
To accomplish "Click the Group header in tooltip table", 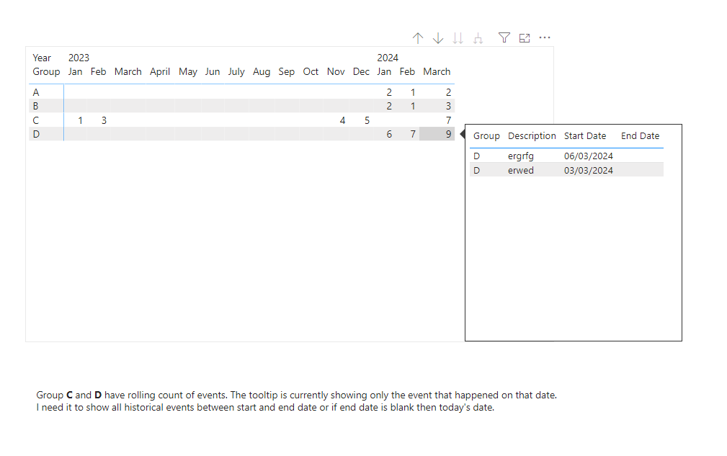I will (x=486, y=135).
